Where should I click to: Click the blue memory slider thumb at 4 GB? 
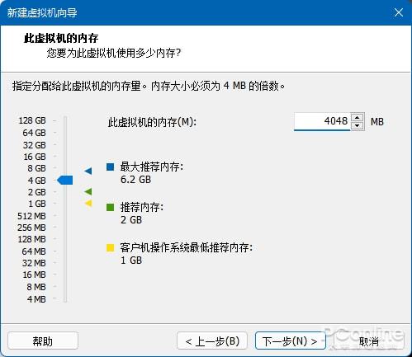(65, 181)
